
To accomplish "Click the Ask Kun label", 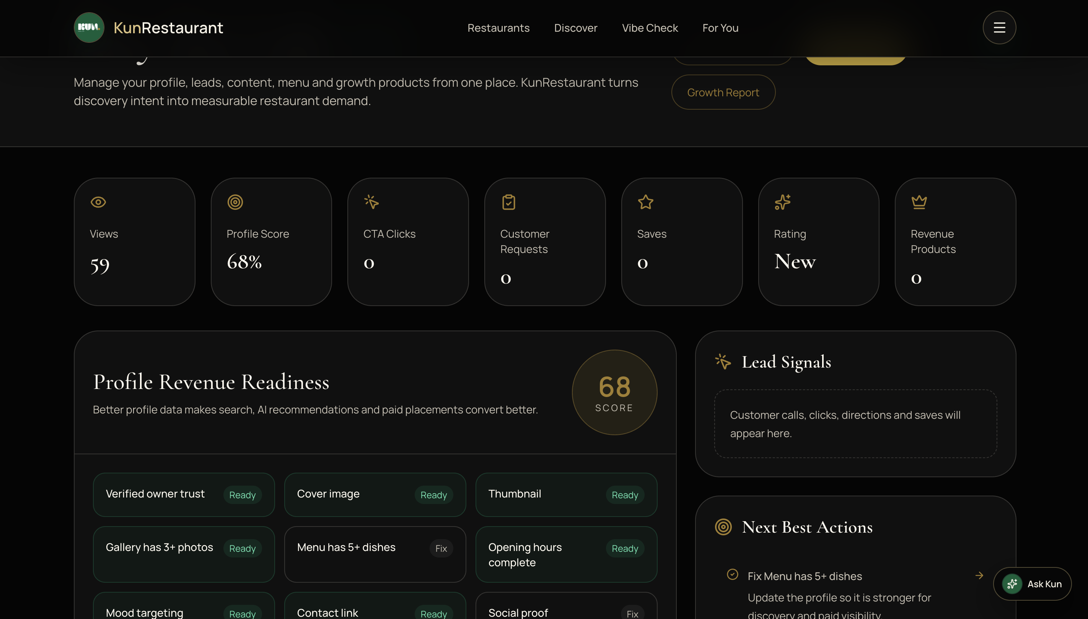I will tap(1044, 584).
